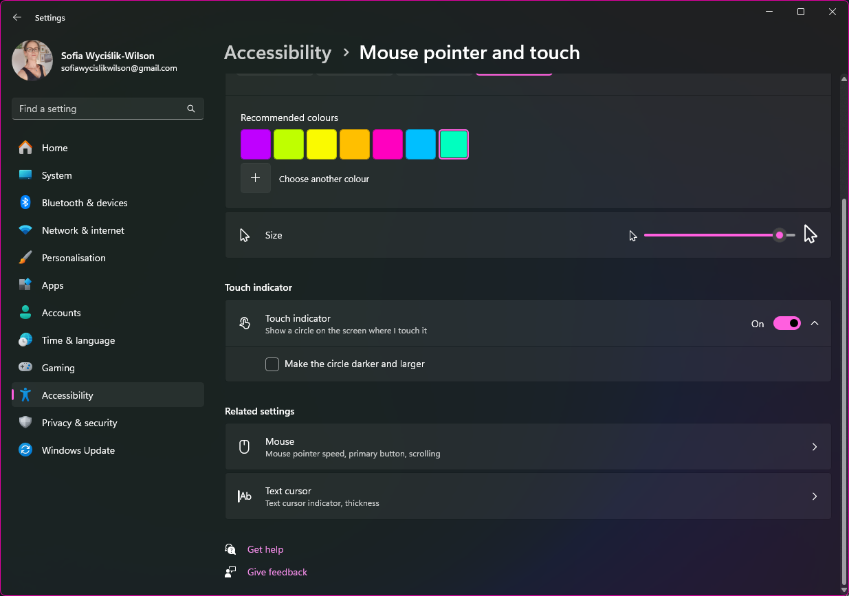Screen dimensions: 849x596
Task: Click the pointer Size slider thumb
Action: 780,235
